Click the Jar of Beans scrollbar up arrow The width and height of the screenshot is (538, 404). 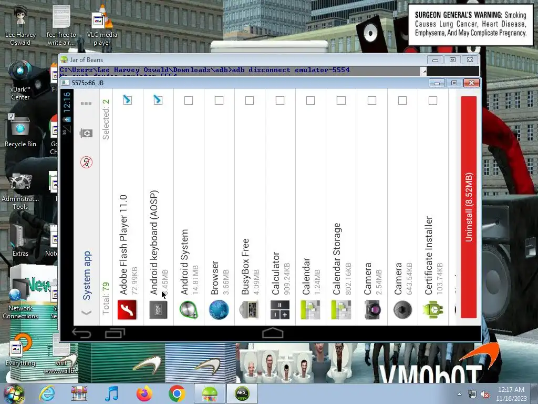click(424, 71)
